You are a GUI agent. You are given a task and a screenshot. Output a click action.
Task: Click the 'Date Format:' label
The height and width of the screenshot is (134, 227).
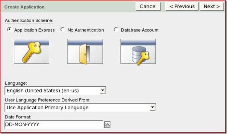click(18, 117)
